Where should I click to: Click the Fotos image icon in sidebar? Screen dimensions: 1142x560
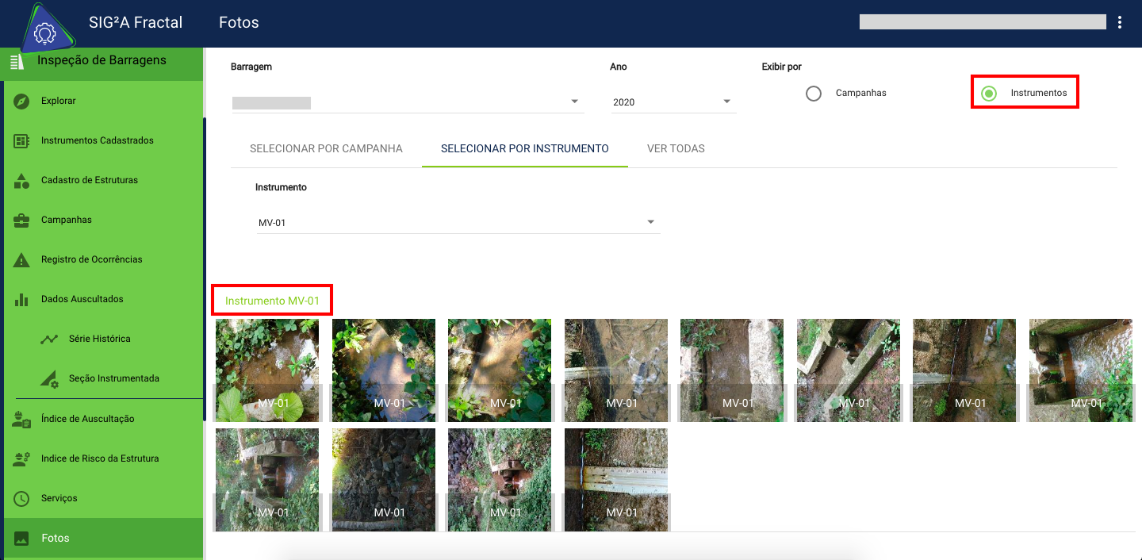(21, 538)
